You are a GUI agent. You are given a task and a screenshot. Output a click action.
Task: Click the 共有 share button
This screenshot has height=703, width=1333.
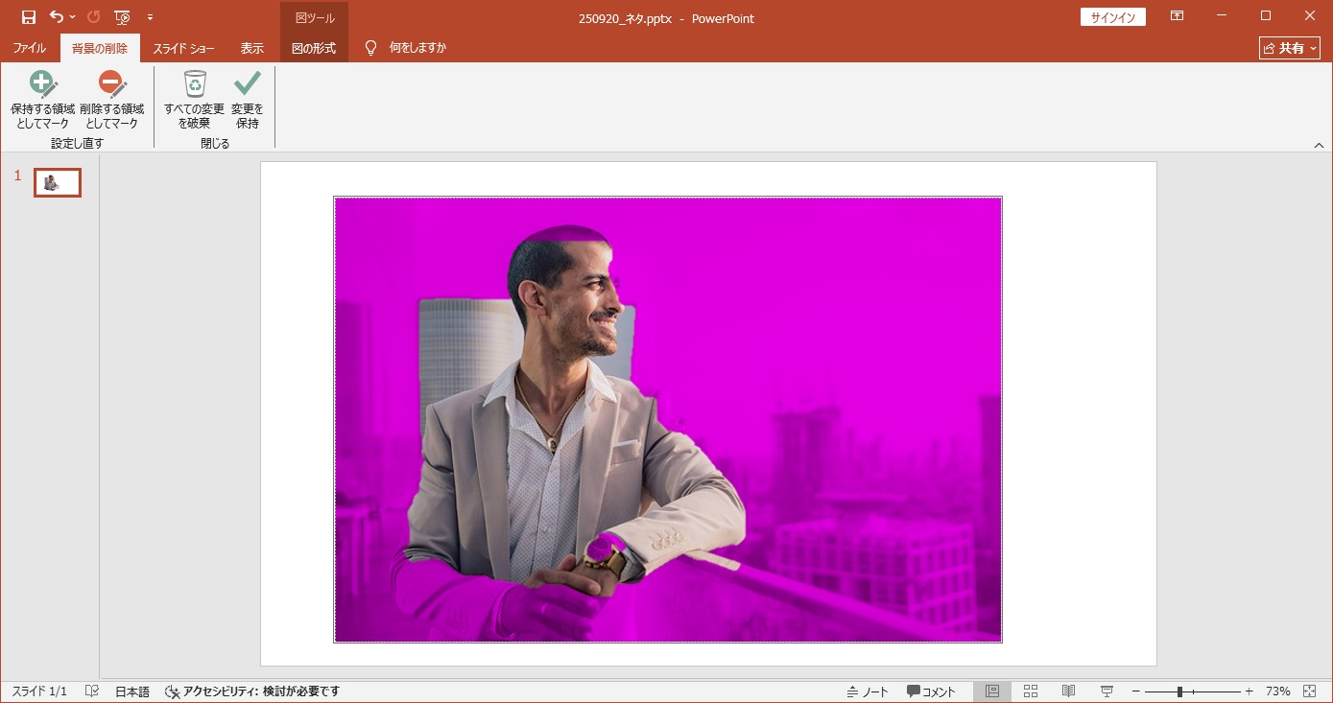1289,48
